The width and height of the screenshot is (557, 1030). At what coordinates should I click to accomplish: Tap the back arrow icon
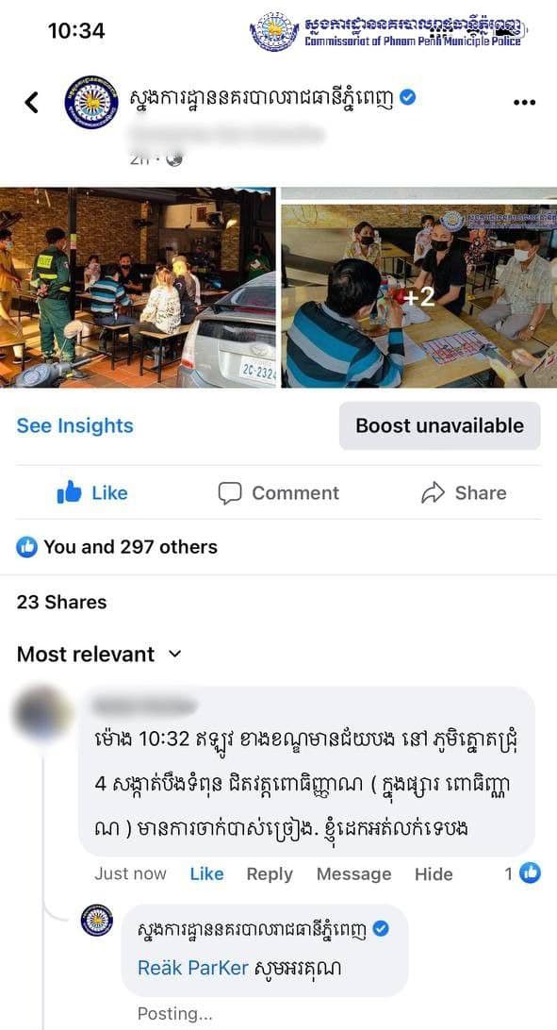tap(31, 103)
